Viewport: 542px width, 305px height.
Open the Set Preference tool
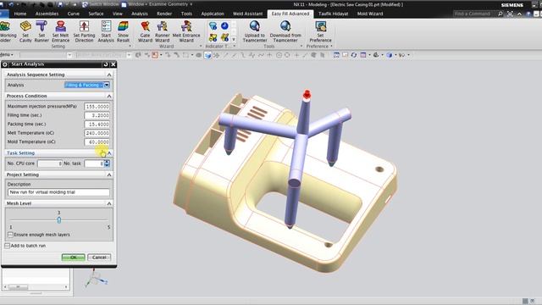pos(320,31)
